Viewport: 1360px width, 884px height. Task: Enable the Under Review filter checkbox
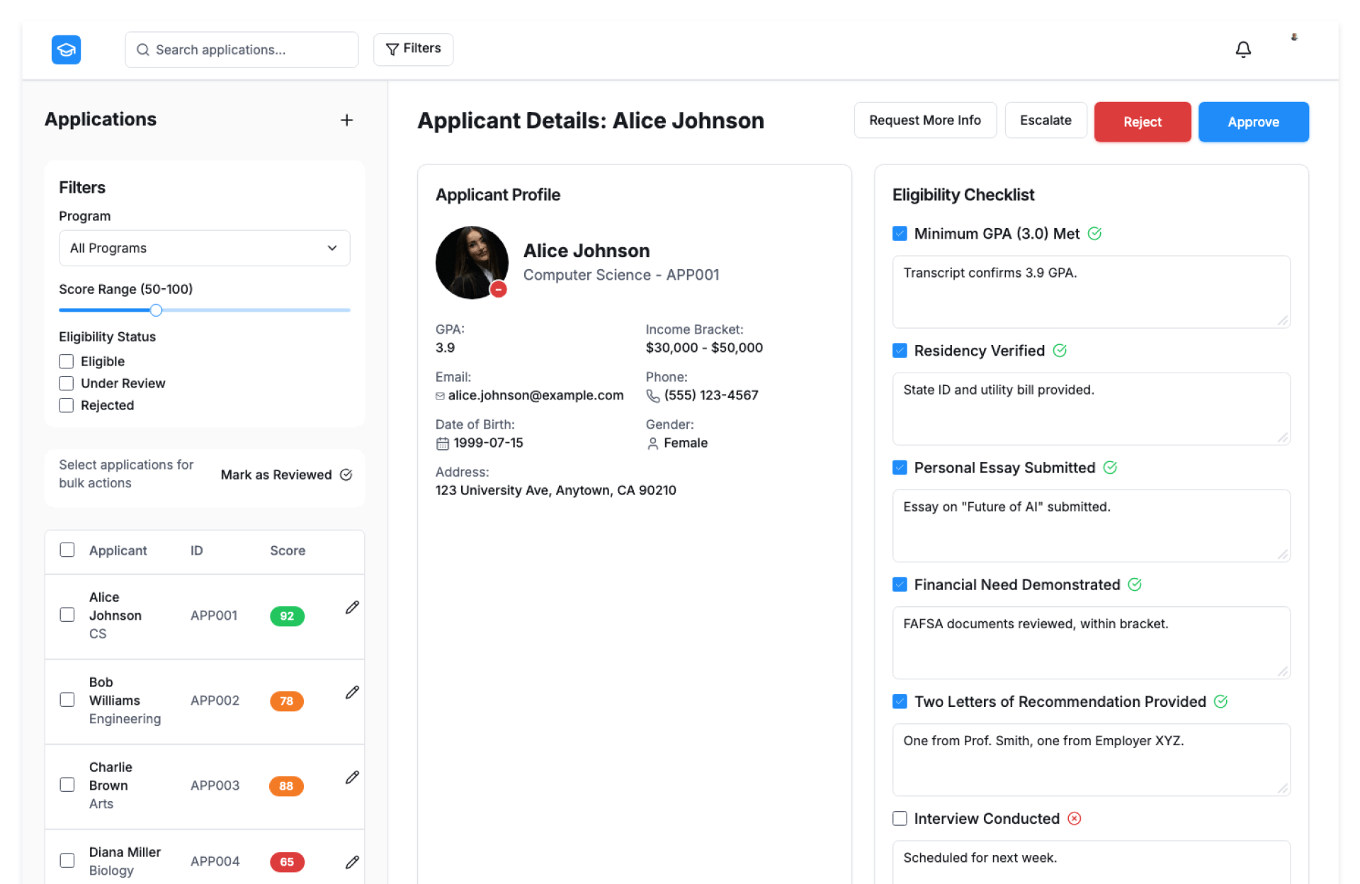(67, 383)
